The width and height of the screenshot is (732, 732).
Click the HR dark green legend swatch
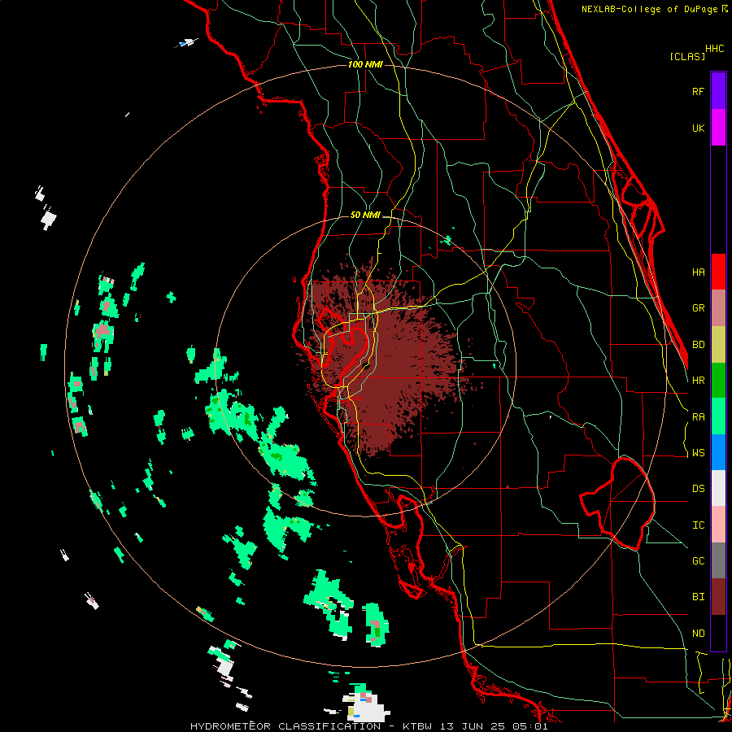tap(718, 381)
